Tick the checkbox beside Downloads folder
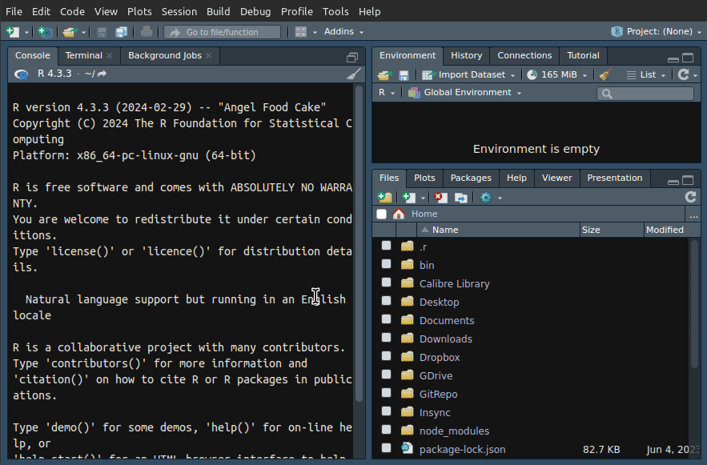The height and width of the screenshot is (465, 707). pyautogui.click(x=387, y=339)
